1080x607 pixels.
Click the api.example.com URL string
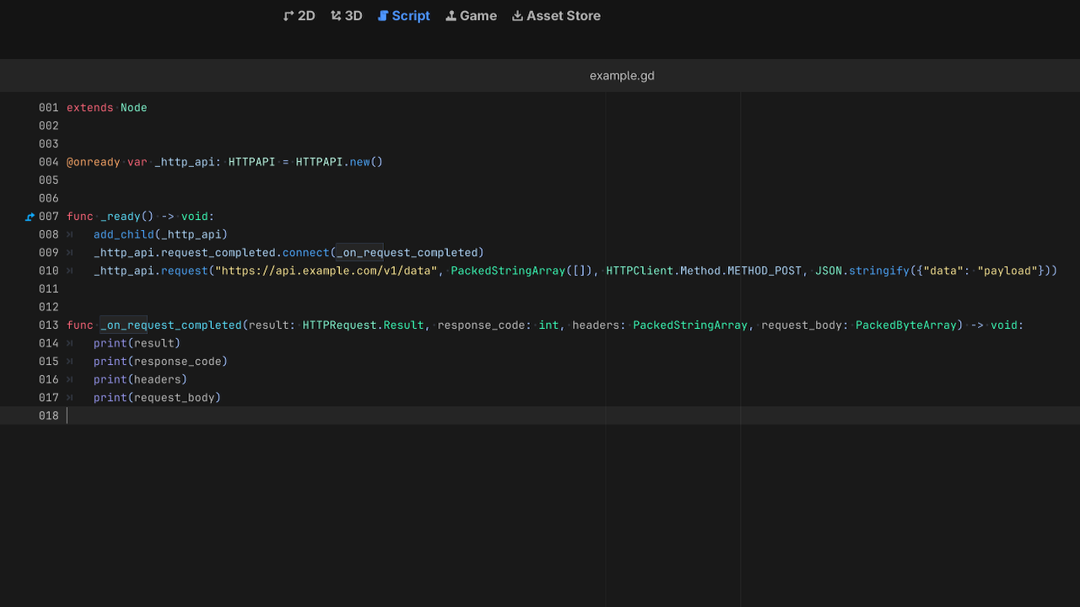click(x=327, y=271)
